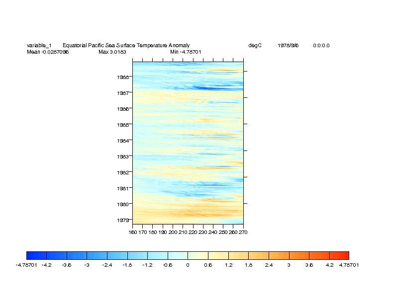Click the bright red swatch at colorbar's right end
The width and height of the screenshot is (394, 304).
pyautogui.click(x=339, y=255)
